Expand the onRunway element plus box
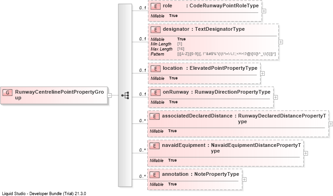 [276, 97]
